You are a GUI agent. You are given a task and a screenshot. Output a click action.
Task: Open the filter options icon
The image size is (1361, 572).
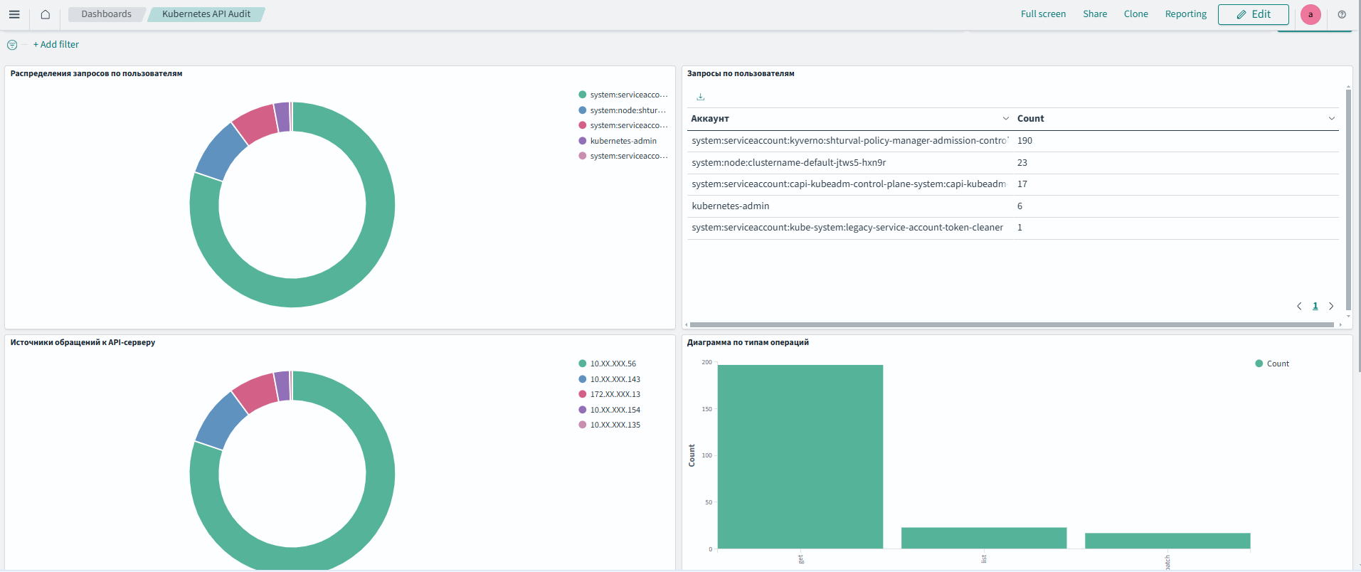12,45
